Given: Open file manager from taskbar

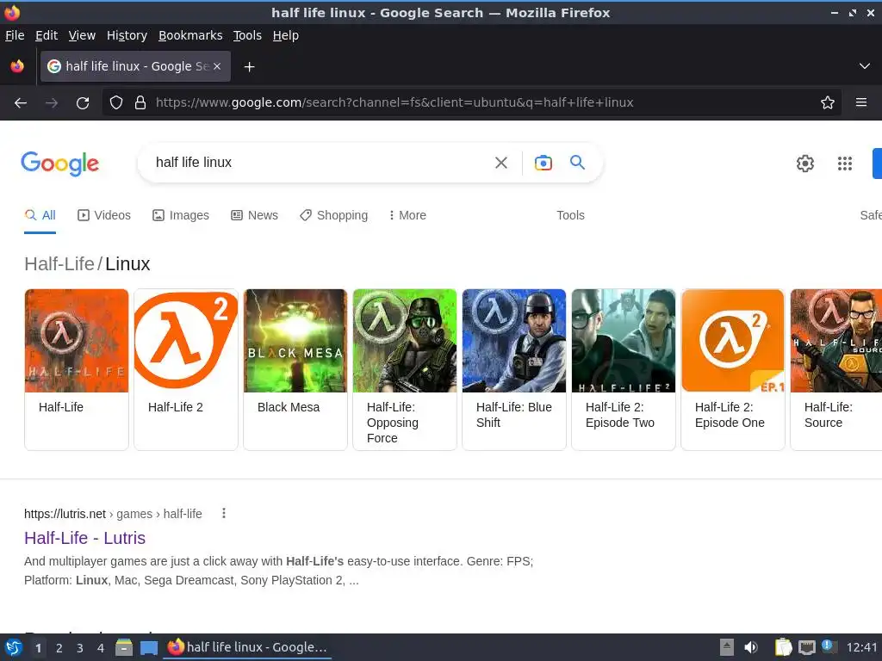Looking at the screenshot, I should tap(124, 647).
